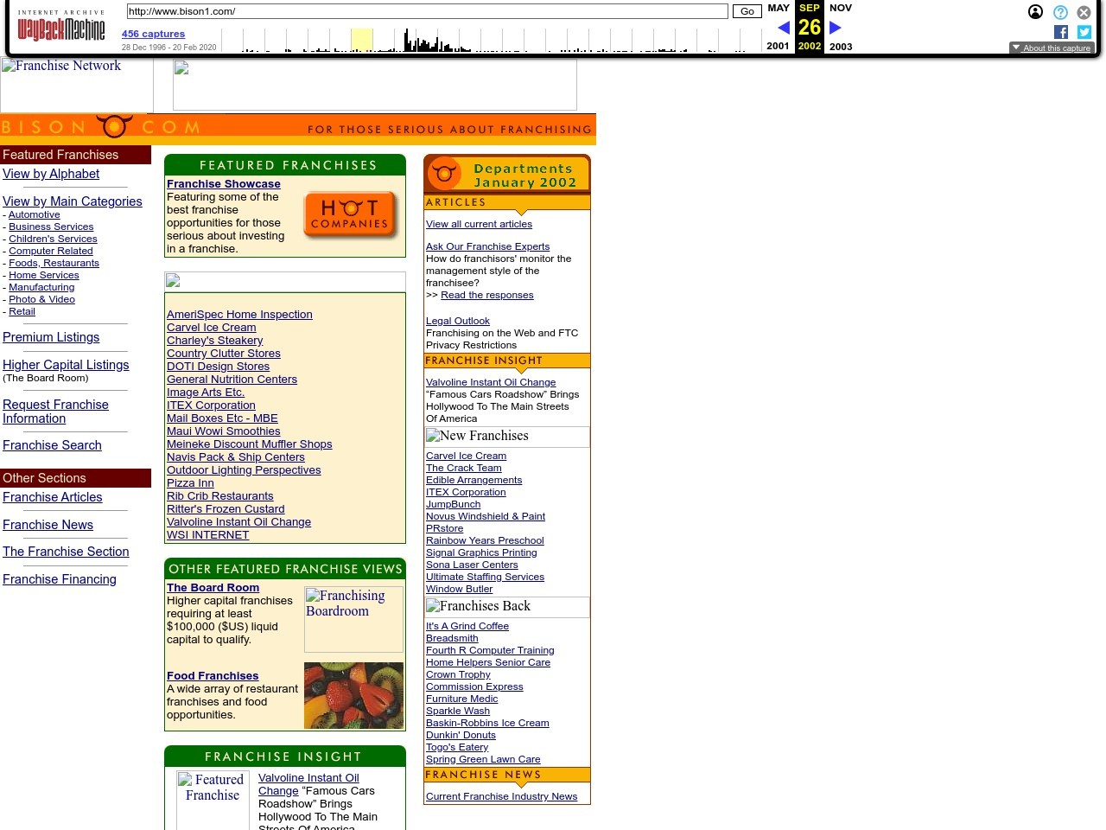Screen dimensions: 1106x830
Task: Open Franchise Financing in sidebar
Action: point(60,579)
